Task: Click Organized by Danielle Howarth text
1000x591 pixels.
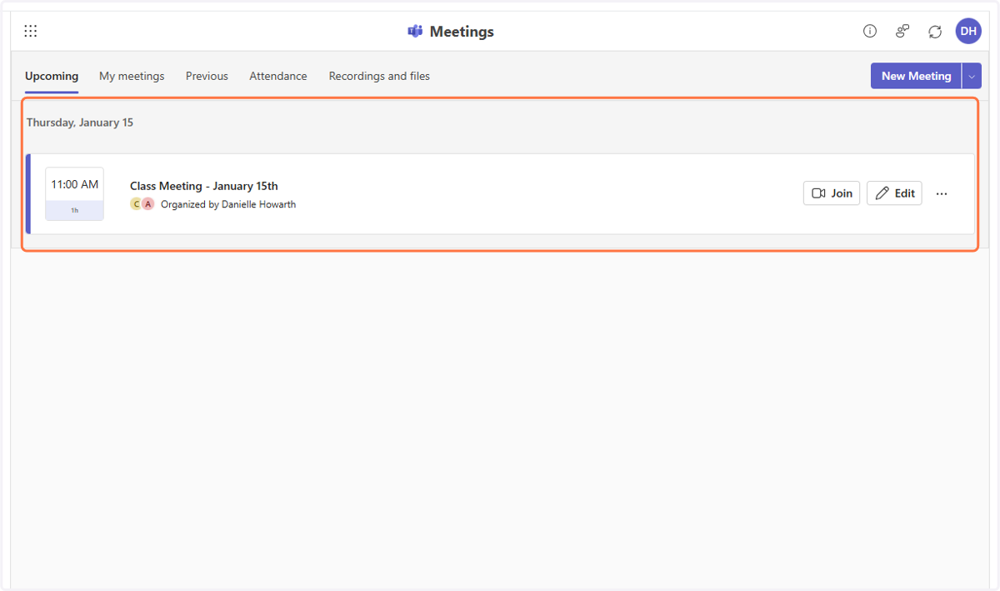Action: pyautogui.click(x=228, y=204)
